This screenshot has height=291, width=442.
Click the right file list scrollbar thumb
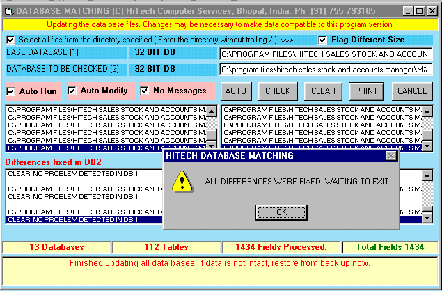coord(427,135)
